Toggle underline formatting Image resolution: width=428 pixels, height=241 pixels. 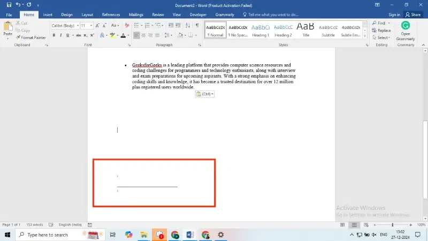[x=68, y=35]
